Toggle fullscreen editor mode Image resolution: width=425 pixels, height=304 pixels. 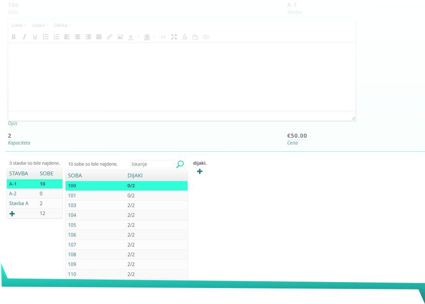click(174, 37)
